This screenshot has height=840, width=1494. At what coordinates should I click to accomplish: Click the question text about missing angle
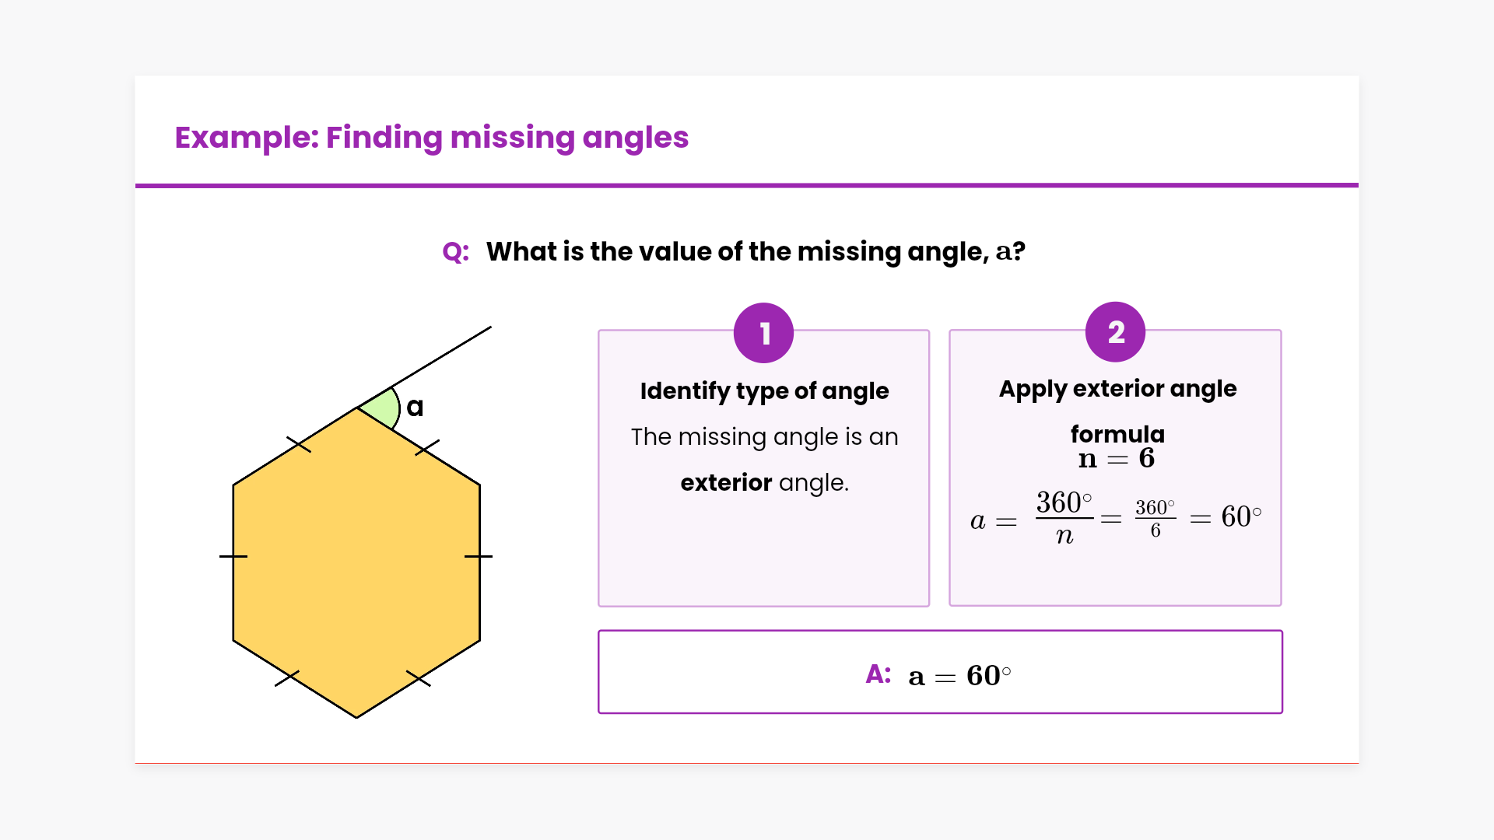(755, 252)
